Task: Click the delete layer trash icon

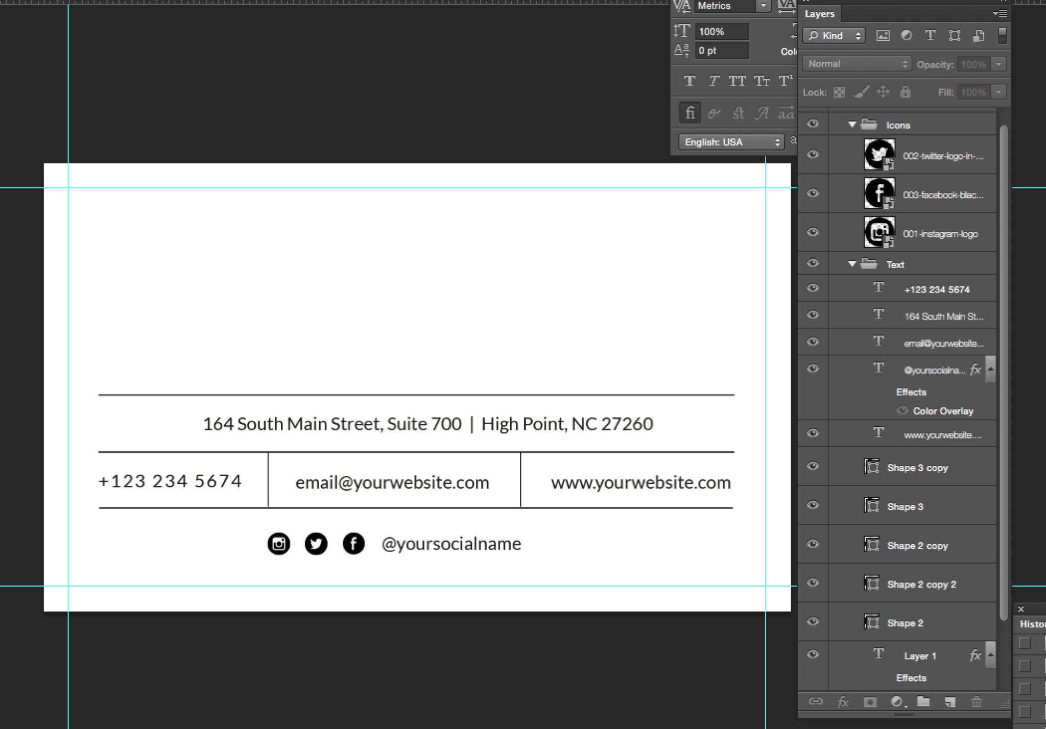Action: click(976, 702)
